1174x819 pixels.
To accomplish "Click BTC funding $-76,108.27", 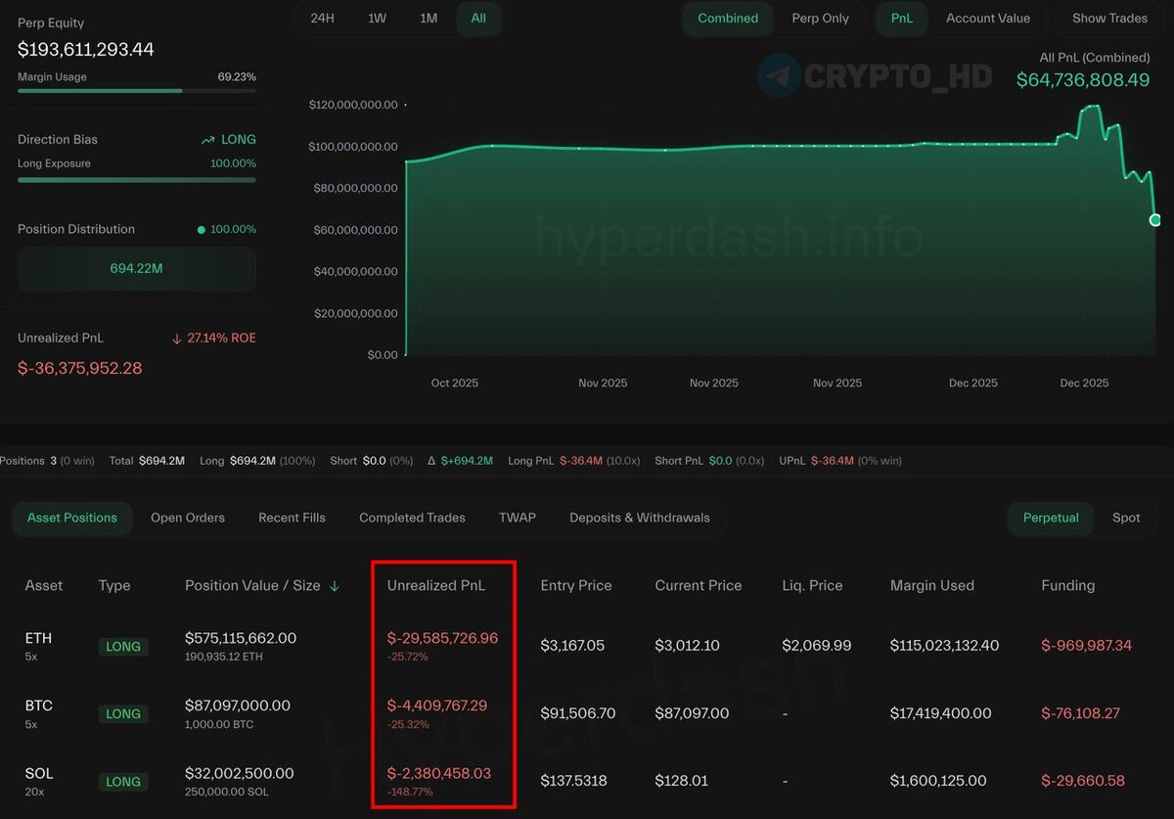I will coord(1081,713).
